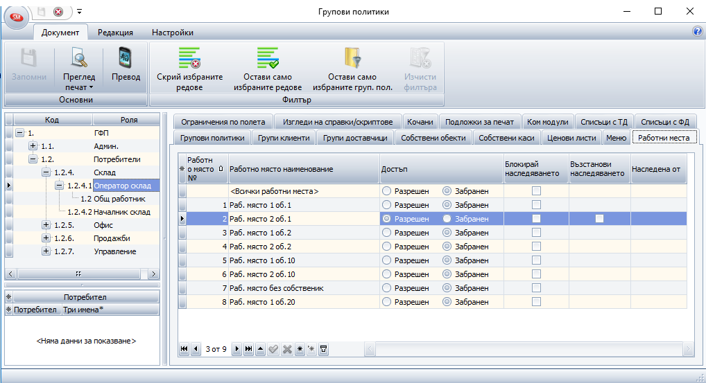Select Разрешен for Раб. място без собственик
Screen dimensions: 706x383
click(x=386, y=288)
